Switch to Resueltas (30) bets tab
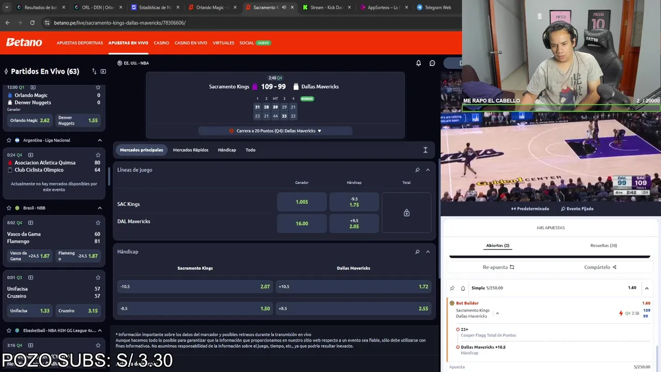This screenshot has height=372, width=661. pyautogui.click(x=604, y=245)
